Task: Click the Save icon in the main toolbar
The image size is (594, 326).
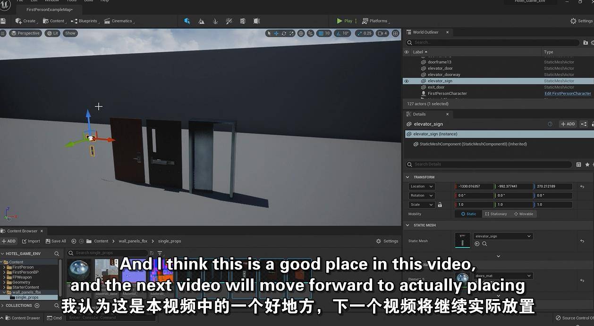Action: tap(3, 21)
